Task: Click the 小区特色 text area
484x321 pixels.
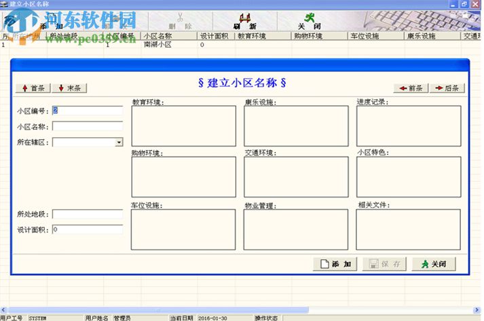Action: pyautogui.click(x=409, y=177)
